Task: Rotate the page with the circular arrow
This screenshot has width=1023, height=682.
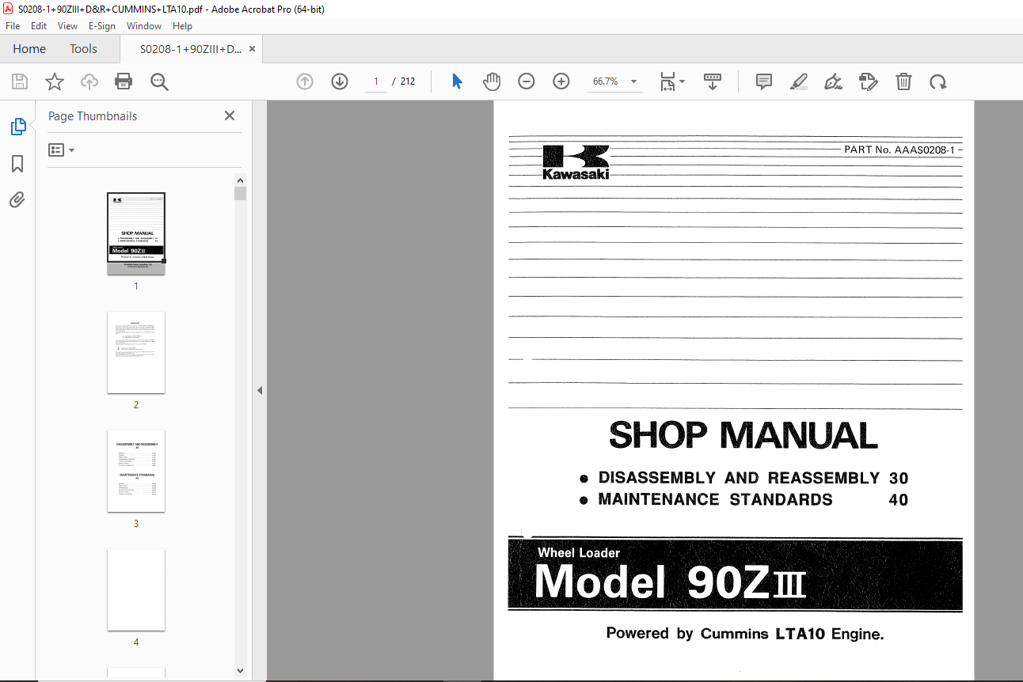Action: [x=938, y=81]
